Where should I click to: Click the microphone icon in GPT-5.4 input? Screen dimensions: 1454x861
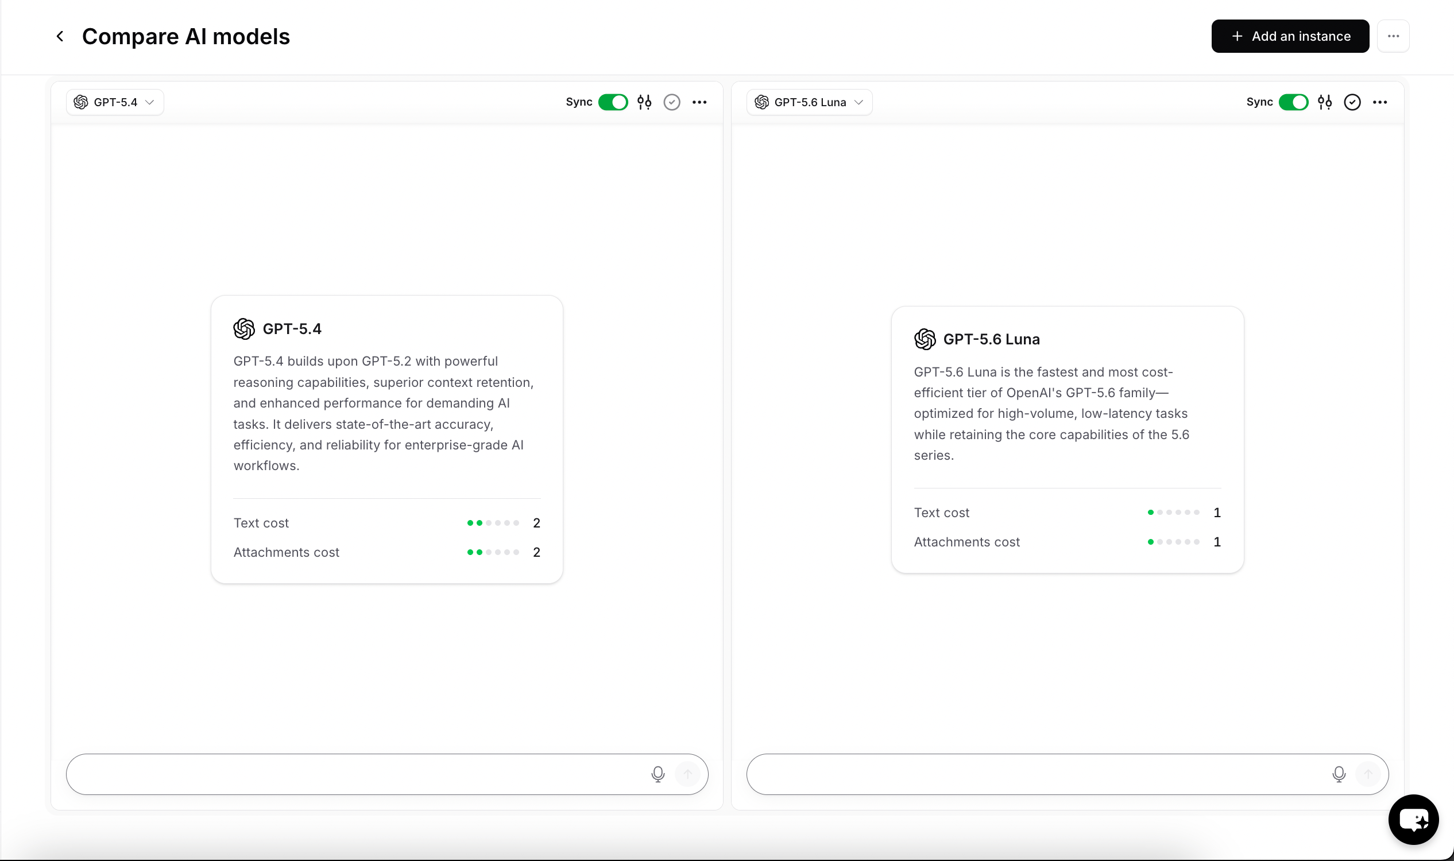(658, 774)
